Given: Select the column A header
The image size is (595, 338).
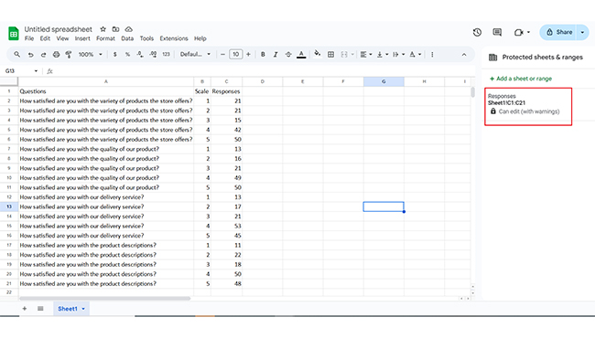Looking at the screenshot, I should point(106,81).
